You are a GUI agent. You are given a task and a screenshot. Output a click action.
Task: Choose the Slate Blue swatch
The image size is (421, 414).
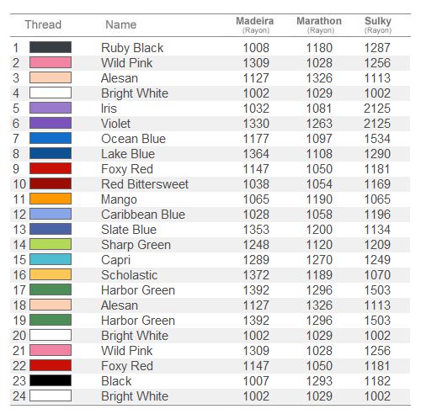tap(51, 229)
